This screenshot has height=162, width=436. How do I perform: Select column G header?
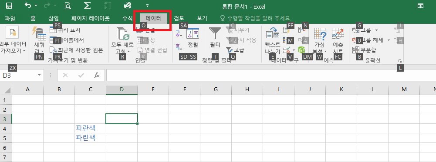(216, 89)
